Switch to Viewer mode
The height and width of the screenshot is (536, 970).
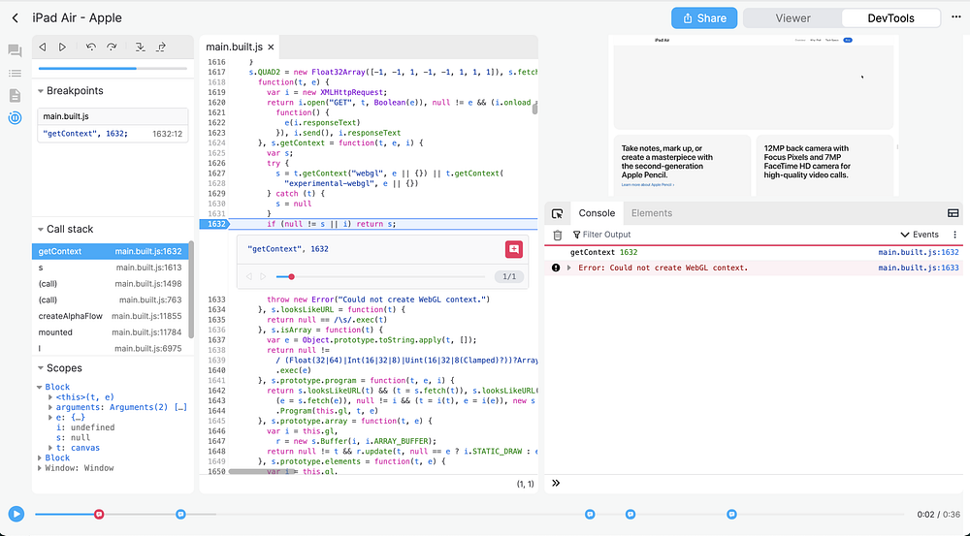[792, 17]
